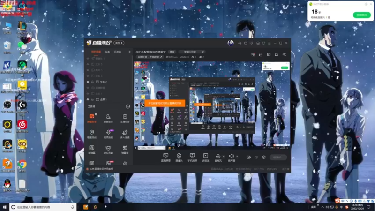Open the Windows Start button
Viewport: 375px width, 211px height.
coord(5,207)
